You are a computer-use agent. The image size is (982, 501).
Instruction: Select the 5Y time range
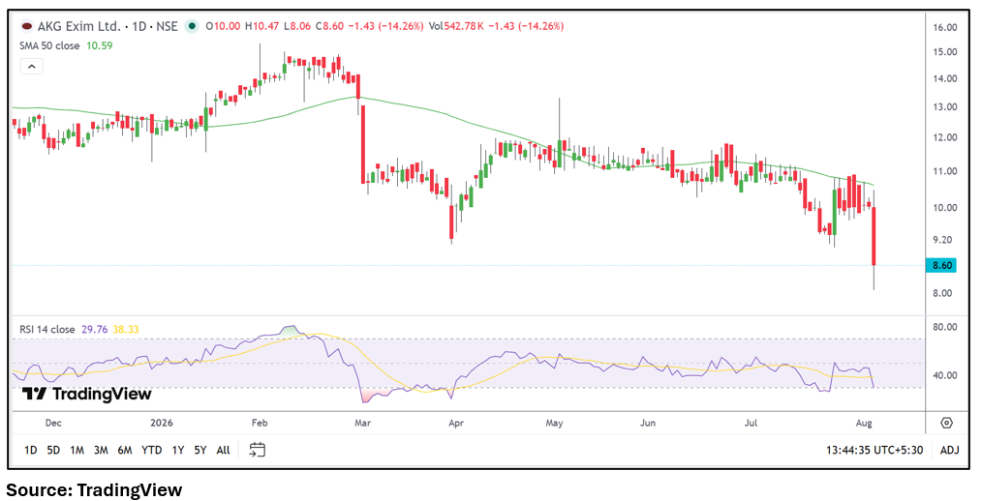(199, 450)
